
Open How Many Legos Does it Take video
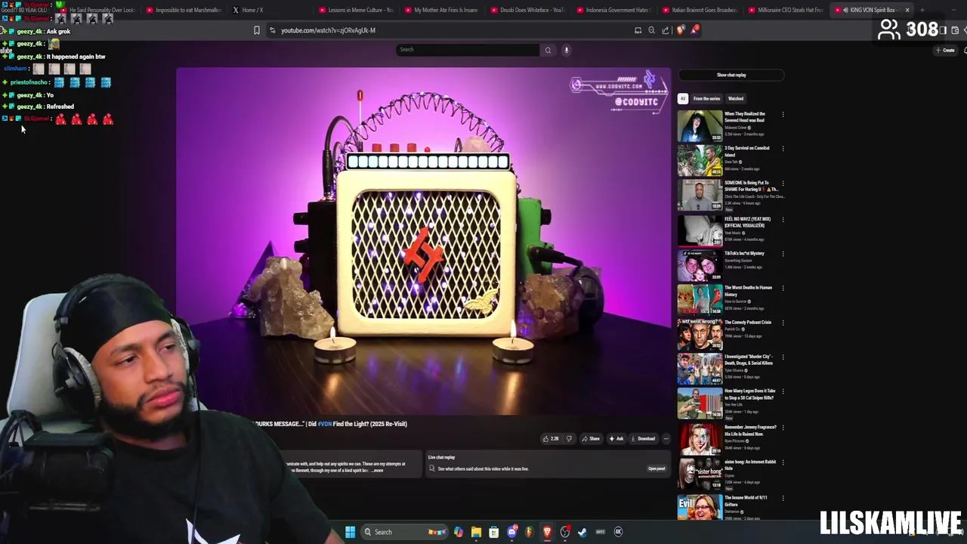pyautogui.click(x=750, y=394)
